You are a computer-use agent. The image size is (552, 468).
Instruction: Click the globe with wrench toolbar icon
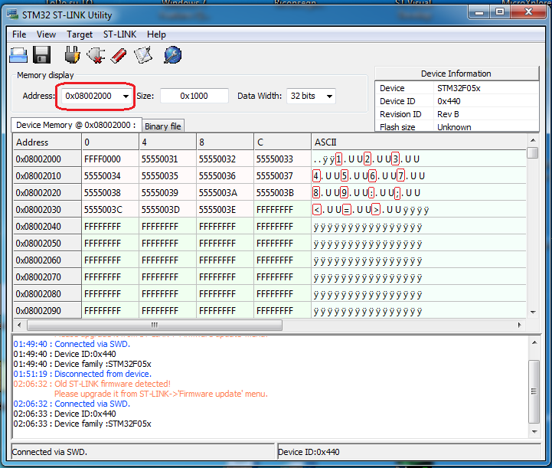point(172,55)
